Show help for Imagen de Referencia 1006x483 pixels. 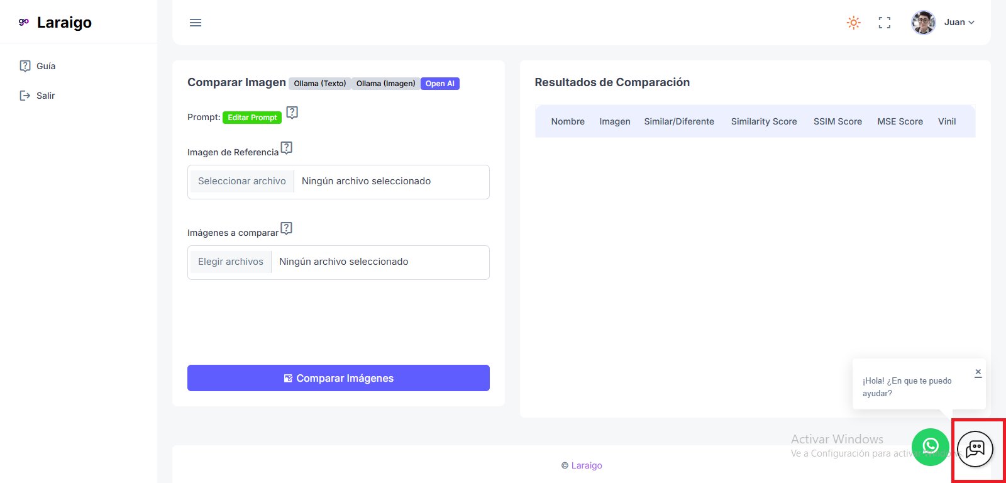(287, 148)
